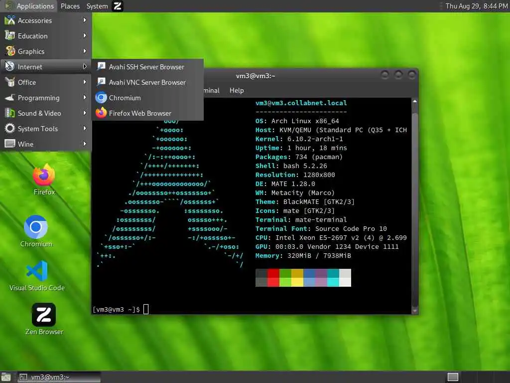Open the Accessories menu category
The height and width of the screenshot is (383, 510).
click(x=46, y=20)
